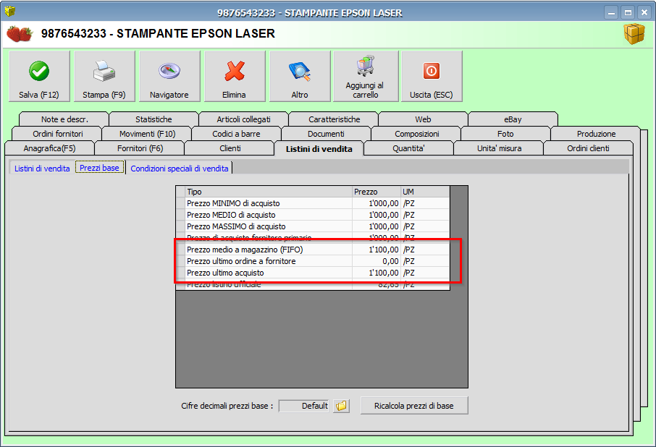Select the Prezzi base sub-tab

(100, 168)
